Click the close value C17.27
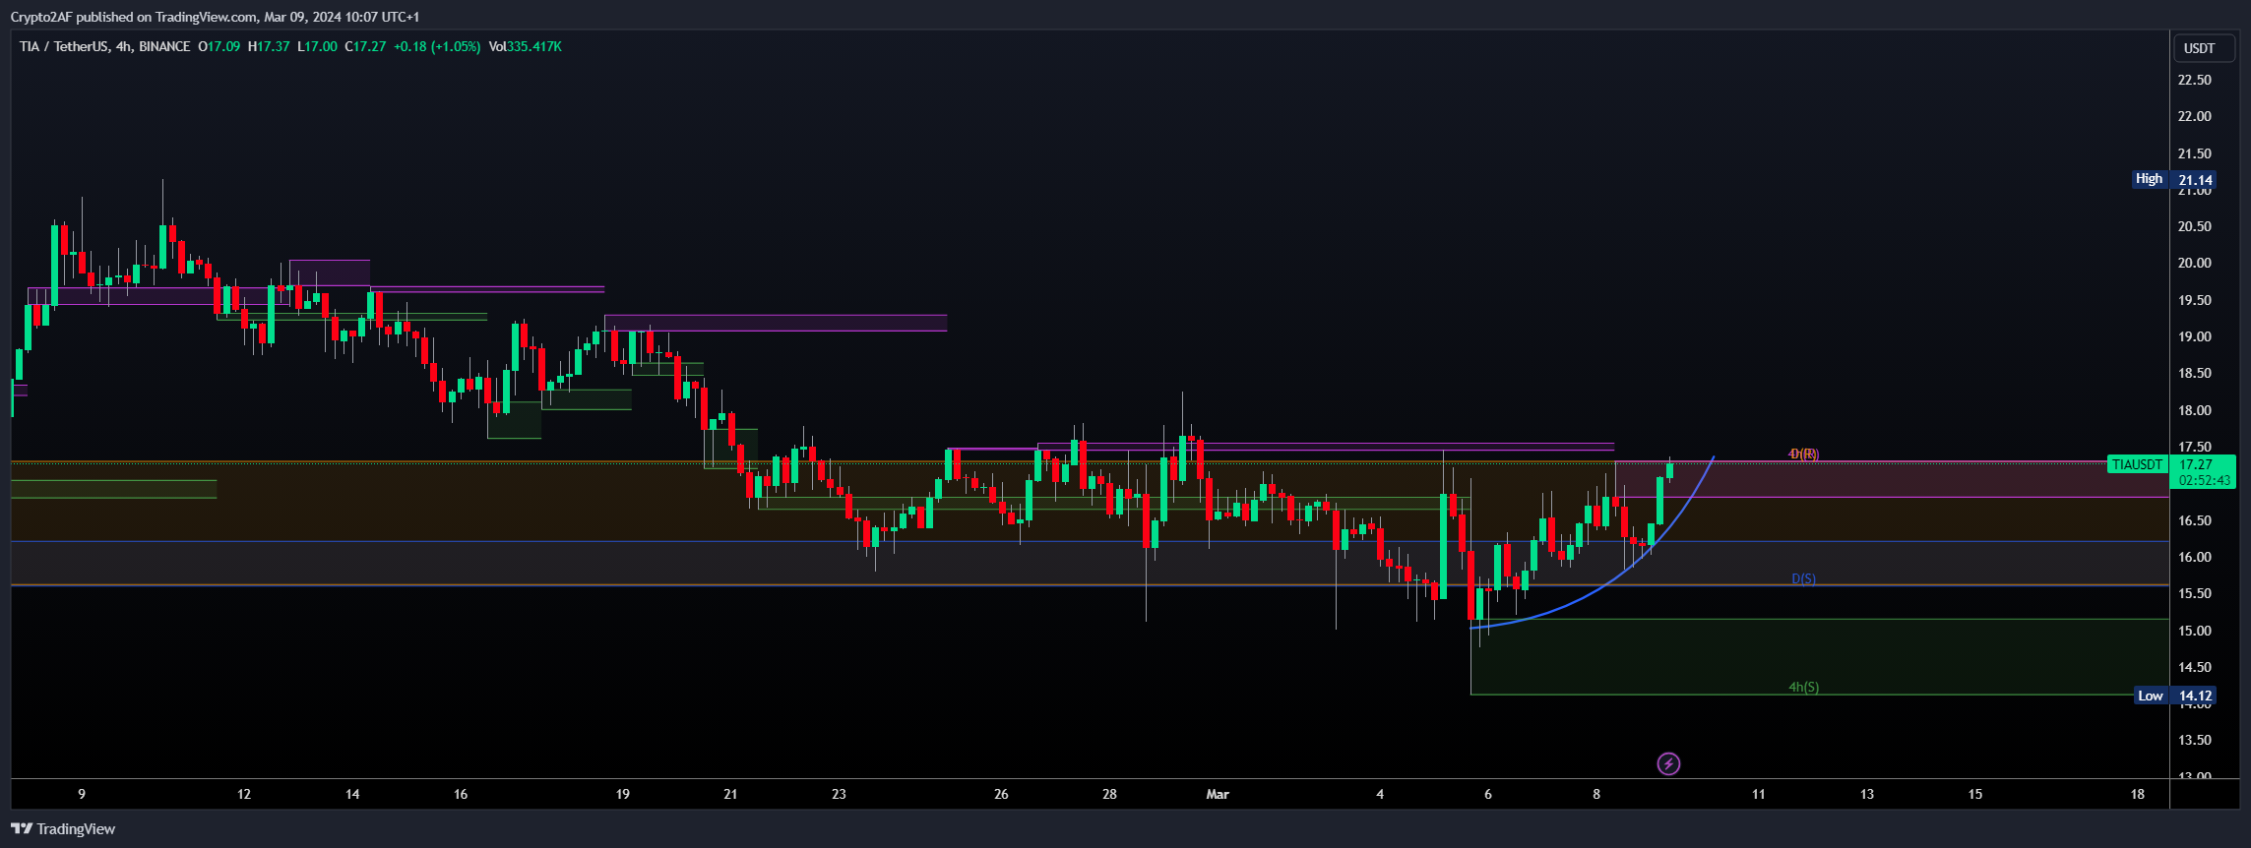The width and height of the screenshot is (2251, 848). coord(365,46)
